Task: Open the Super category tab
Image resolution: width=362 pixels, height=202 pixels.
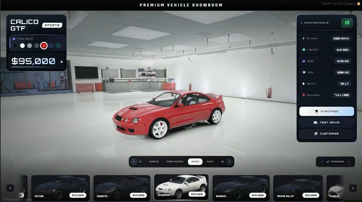Action: (210, 162)
